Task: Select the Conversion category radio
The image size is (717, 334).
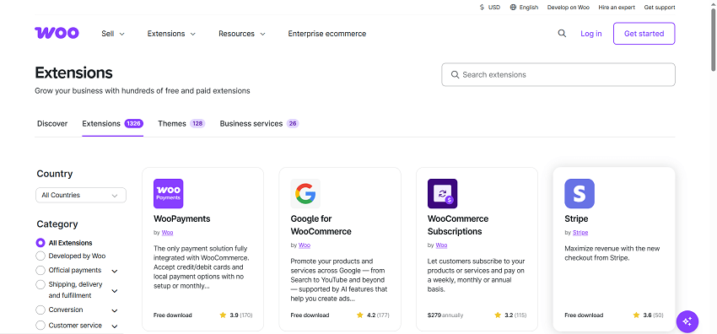Action: [40, 310]
